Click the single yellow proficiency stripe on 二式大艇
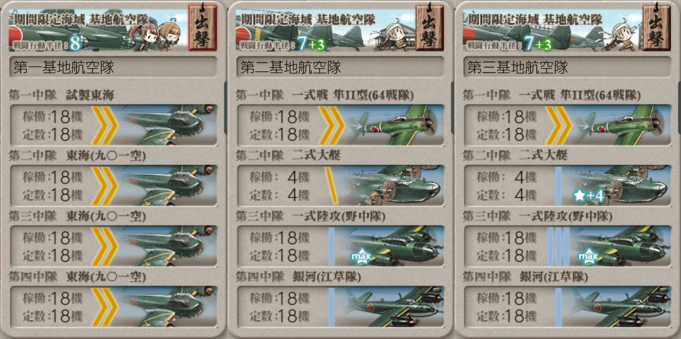The height and width of the screenshot is (339, 681). [x=331, y=185]
